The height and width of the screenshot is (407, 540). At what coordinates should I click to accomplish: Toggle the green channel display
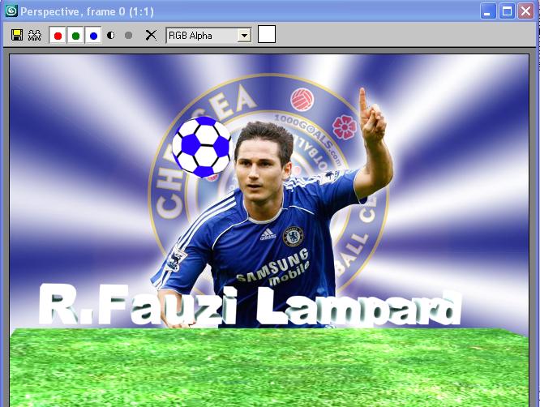pyautogui.click(x=75, y=36)
